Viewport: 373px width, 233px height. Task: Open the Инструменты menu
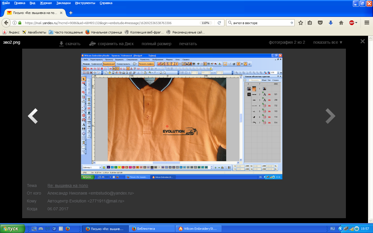tap(85, 3)
